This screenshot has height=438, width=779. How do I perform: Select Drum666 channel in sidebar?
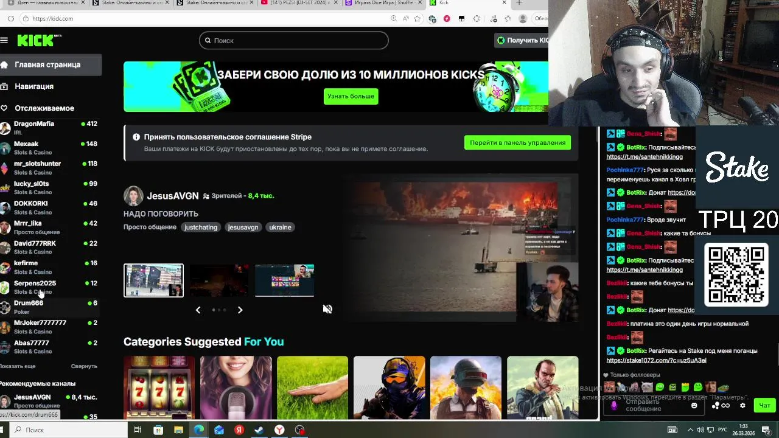(49, 307)
